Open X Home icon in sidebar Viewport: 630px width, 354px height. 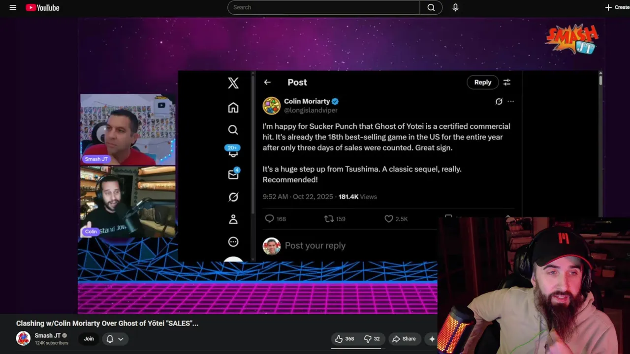pyautogui.click(x=233, y=107)
